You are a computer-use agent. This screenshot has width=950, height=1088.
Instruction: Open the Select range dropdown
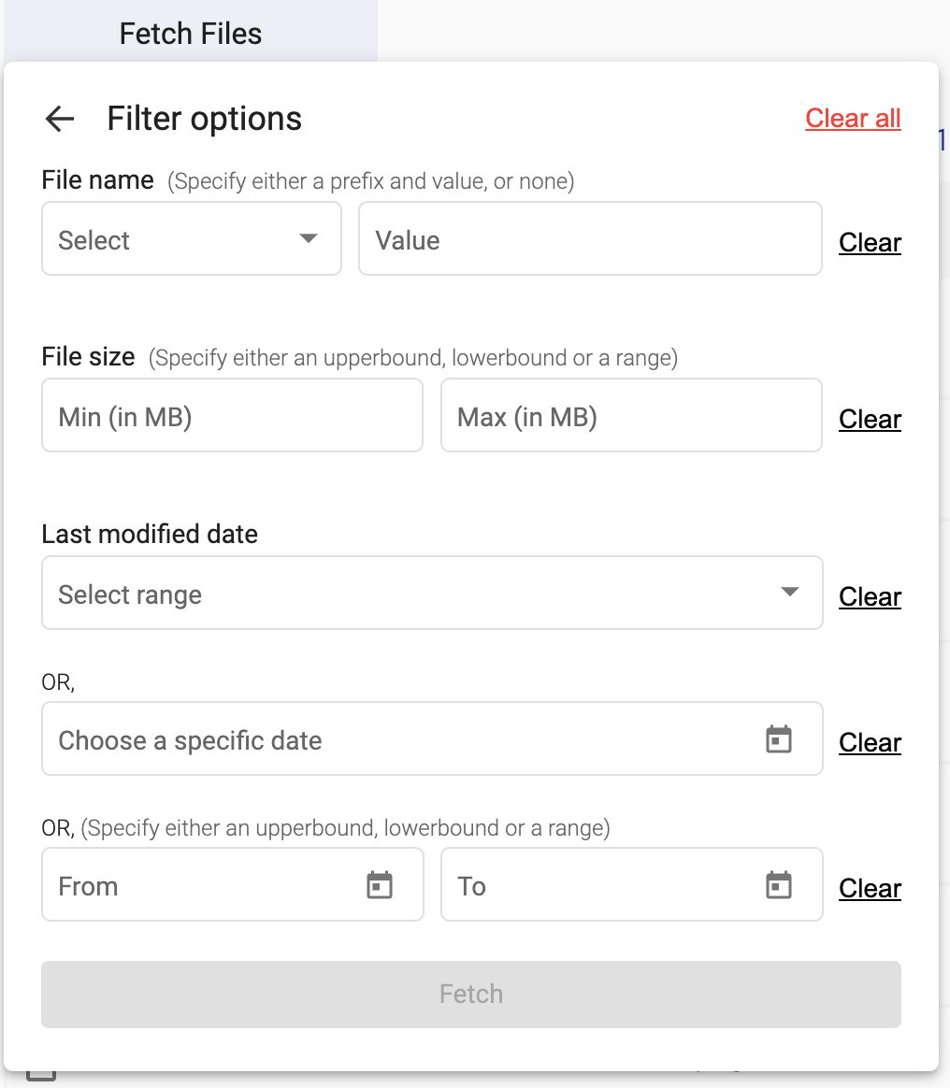pyautogui.click(x=431, y=594)
